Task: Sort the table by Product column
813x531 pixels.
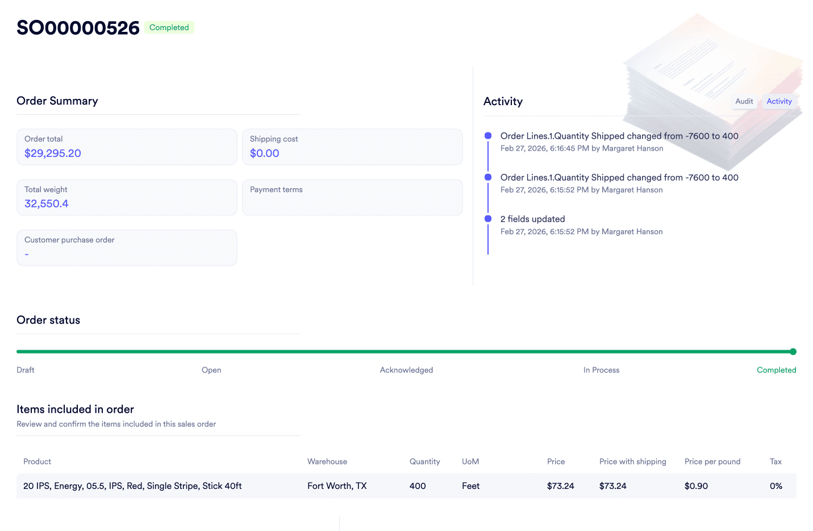Action: (37, 461)
